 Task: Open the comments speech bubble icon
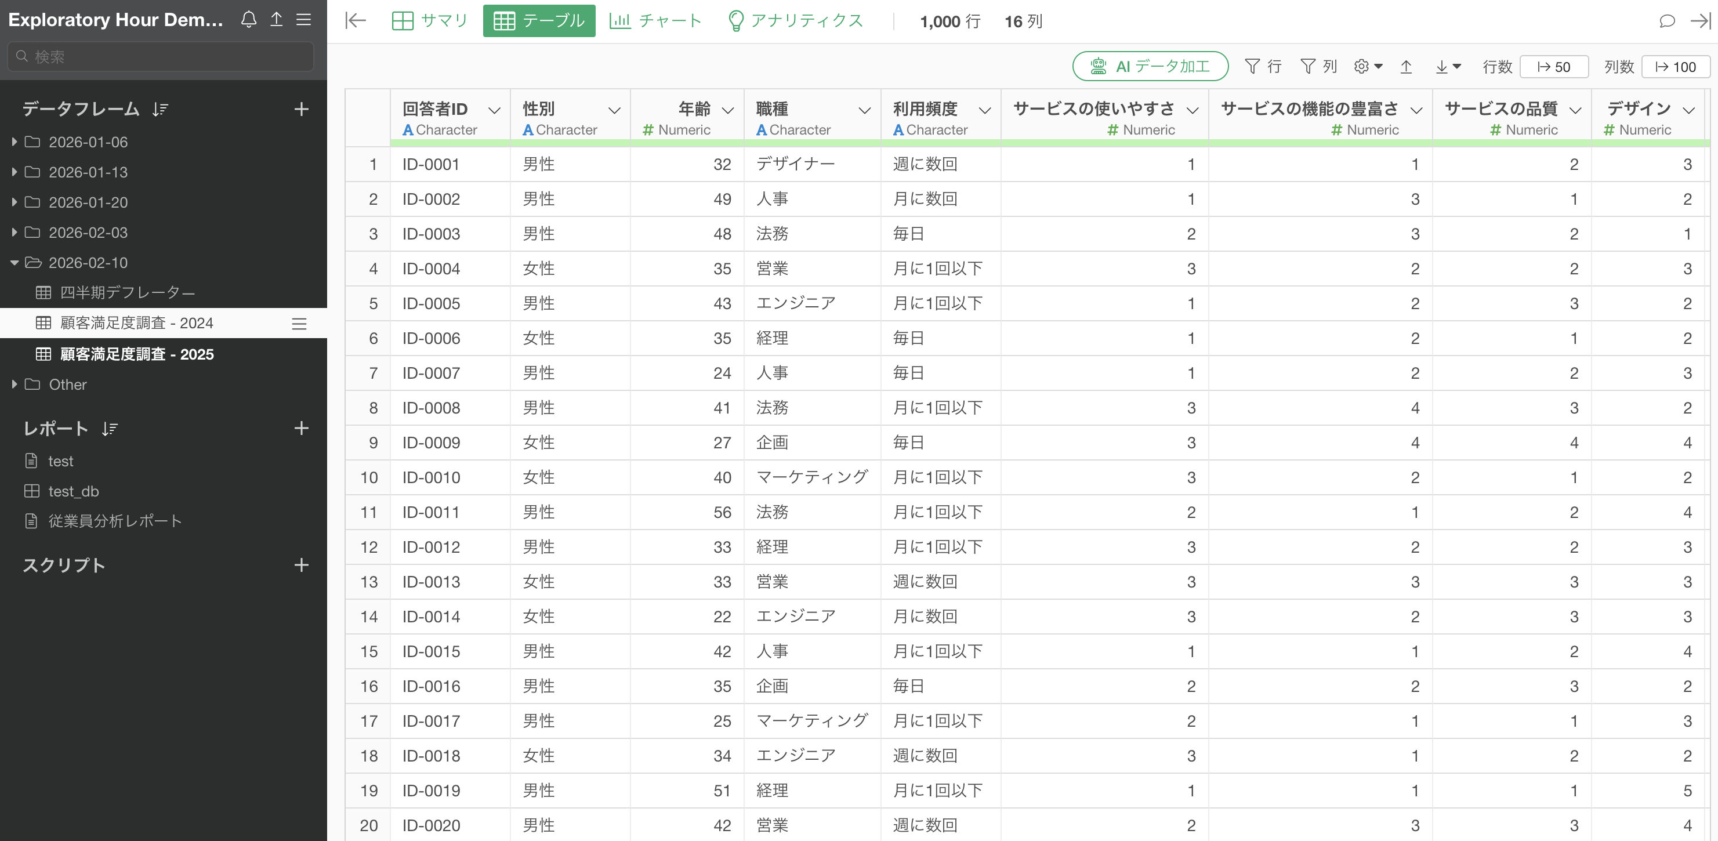(x=1666, y=21)
